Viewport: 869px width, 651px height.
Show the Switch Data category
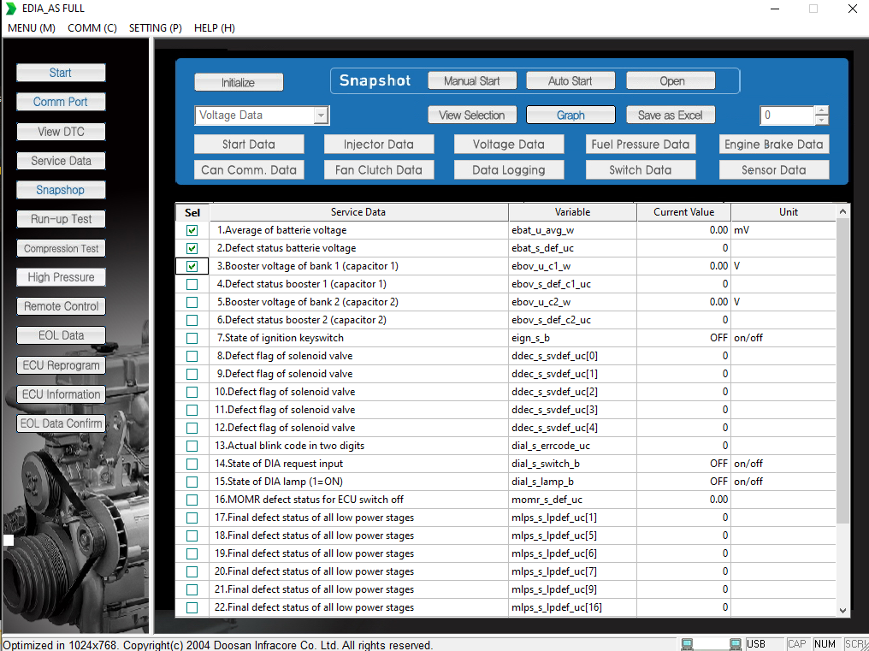pyautogui.click(x=640, y=169)
